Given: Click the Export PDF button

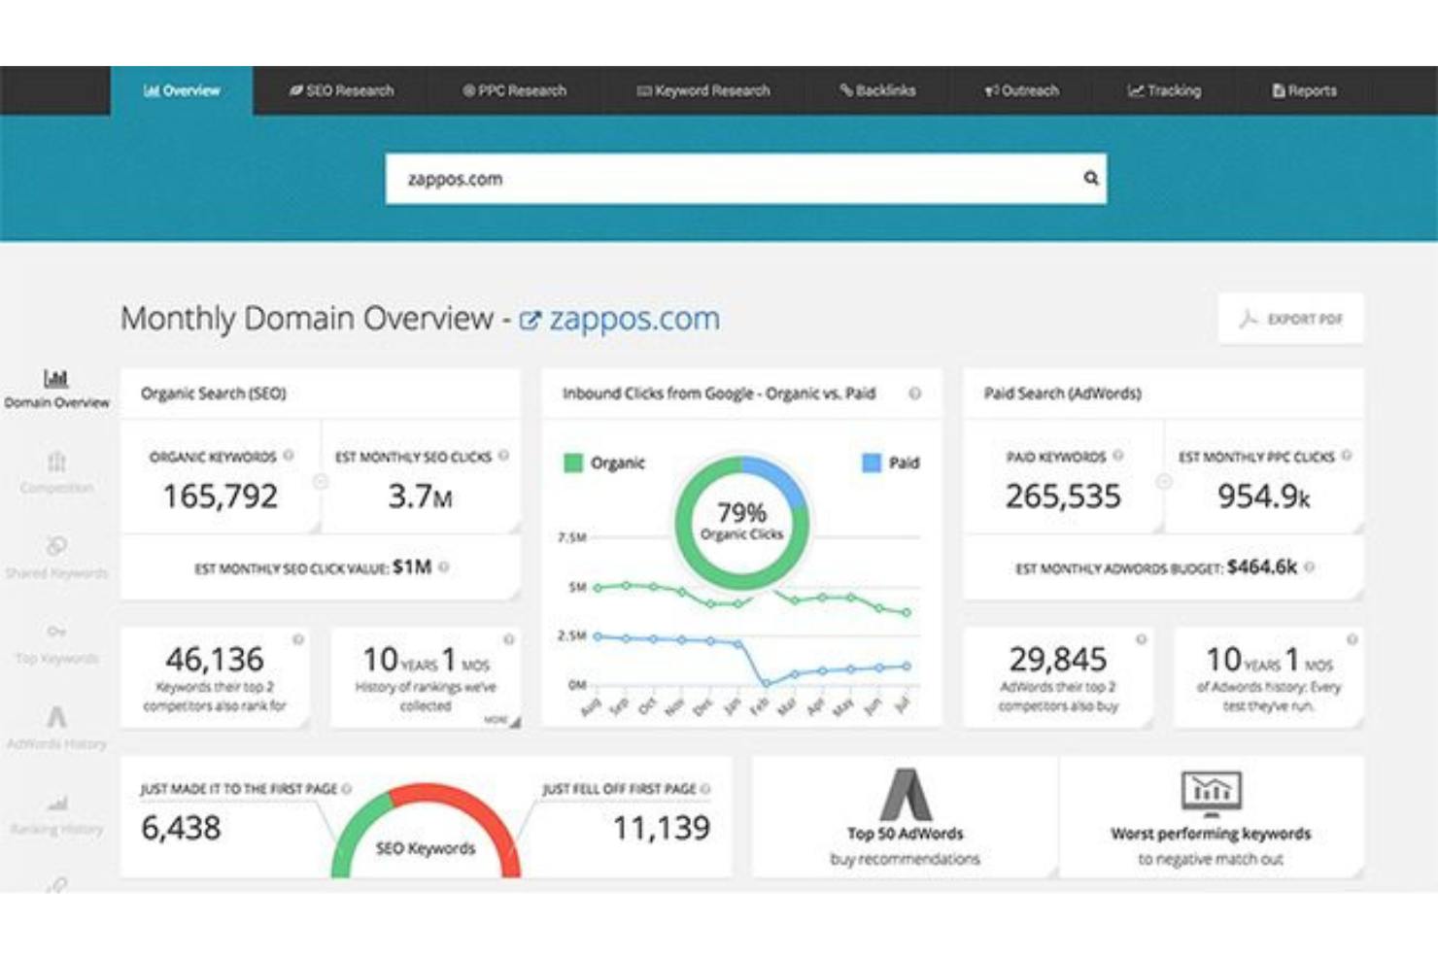Looking at the screenshot, I should point(1290,319).
